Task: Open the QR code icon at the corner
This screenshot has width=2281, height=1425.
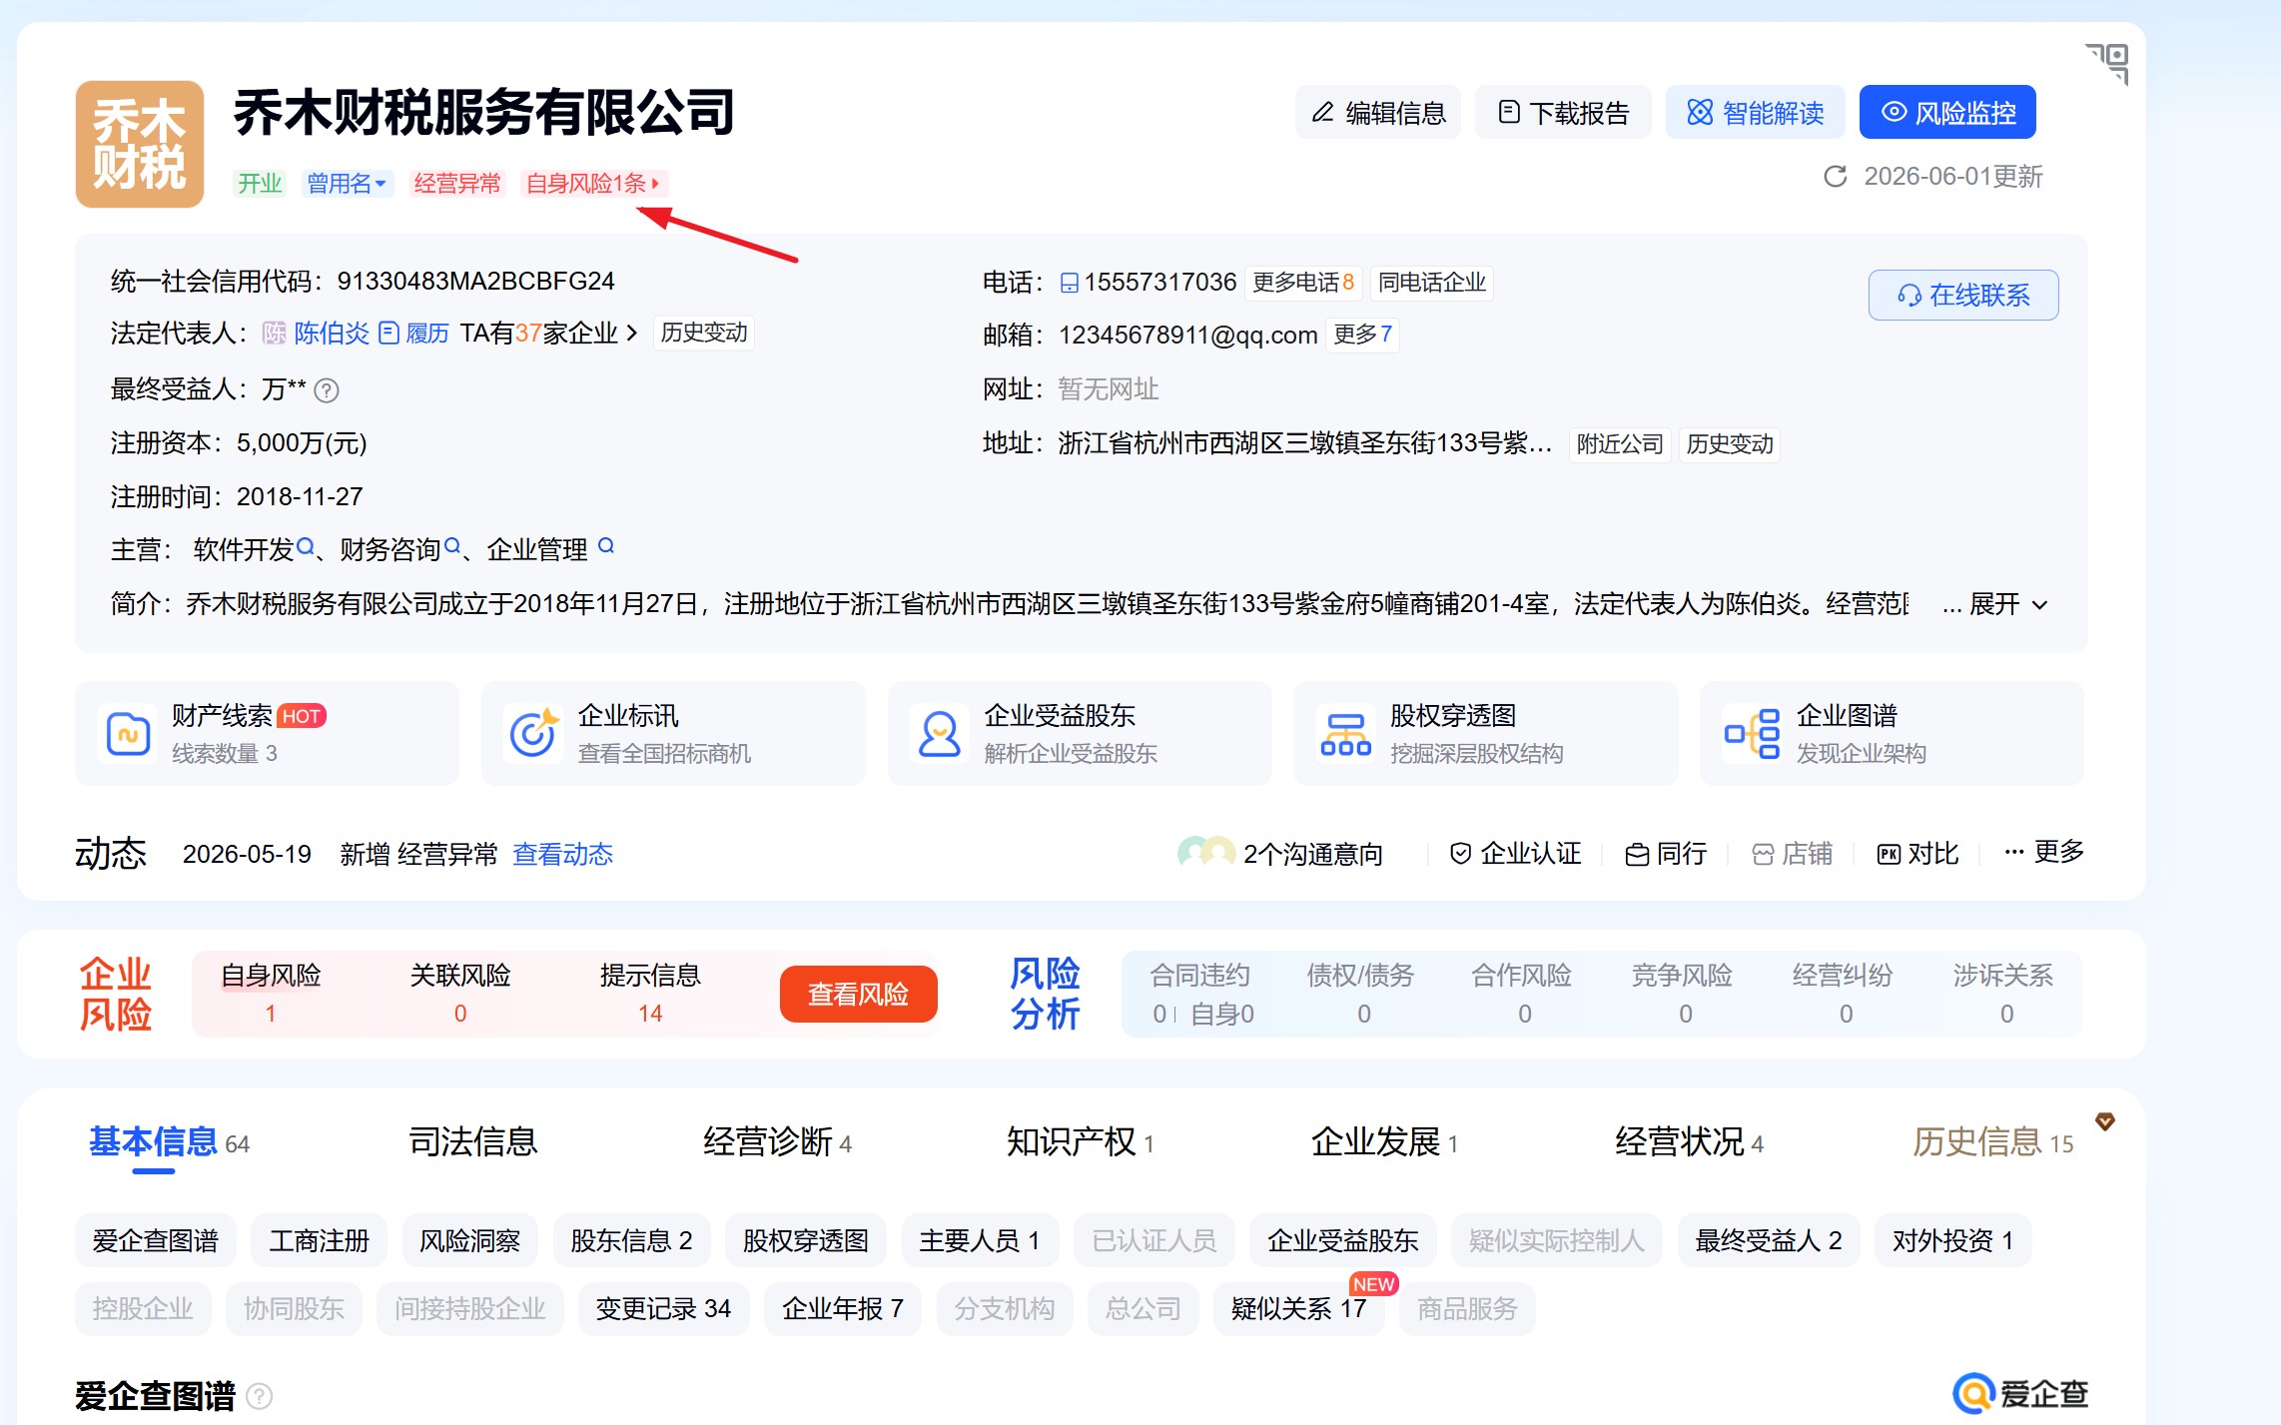Action: (x=2108, y=64)
